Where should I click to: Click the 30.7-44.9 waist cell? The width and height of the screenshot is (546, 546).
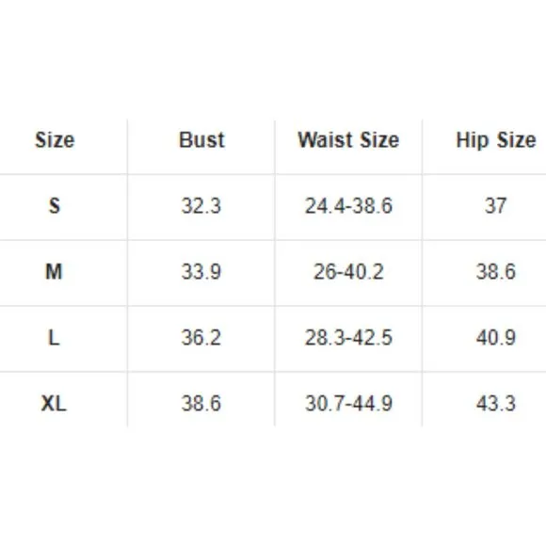[x=348, y=404]
